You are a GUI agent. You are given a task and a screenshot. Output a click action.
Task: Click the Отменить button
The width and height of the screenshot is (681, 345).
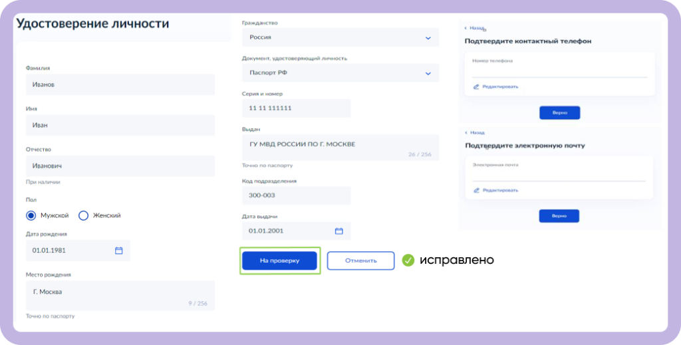361,261
